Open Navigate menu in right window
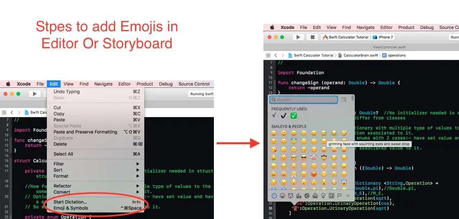Screen dimensions: 459x219 pos(365,27)
